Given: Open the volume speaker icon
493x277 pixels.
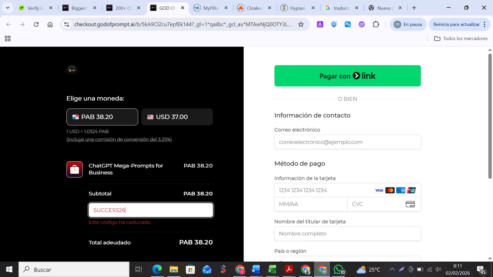Looking at the screenshot, I should pyautogui.click(x=438, y=269).
